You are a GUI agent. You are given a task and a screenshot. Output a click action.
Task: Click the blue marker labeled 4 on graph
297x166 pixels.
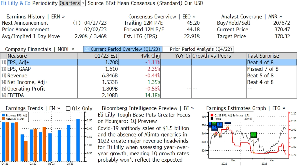pyautogui.click(x=219, y=125)
